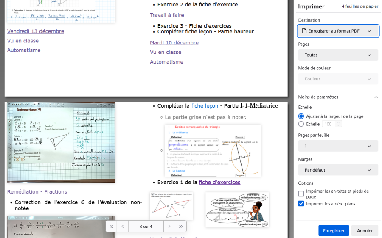Click '4 feuilles de papier' text
Image resolution: width=382 pixels, height=238 pixels.
pyautogui.click(x=360, y=6)
